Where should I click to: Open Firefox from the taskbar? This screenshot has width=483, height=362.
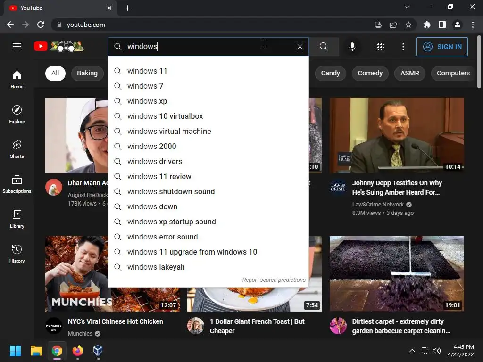coord(78,351)
